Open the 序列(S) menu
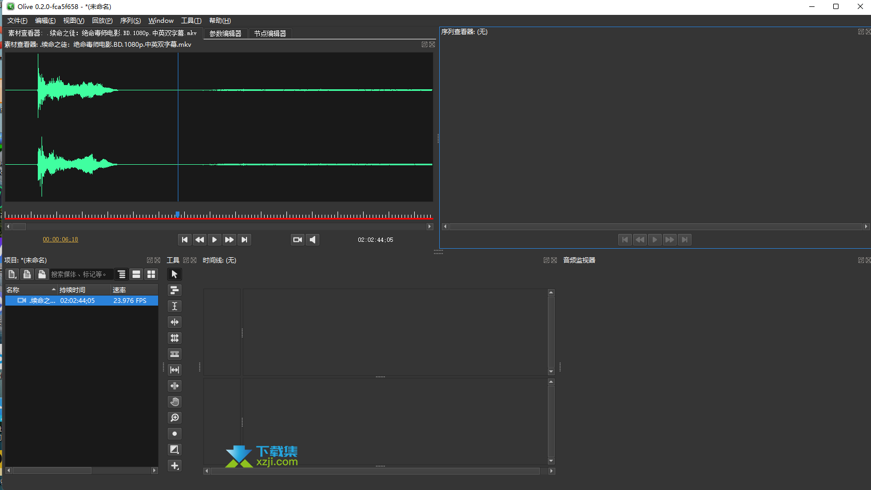This screenshot has width=871, height=490. pos(130,21)
